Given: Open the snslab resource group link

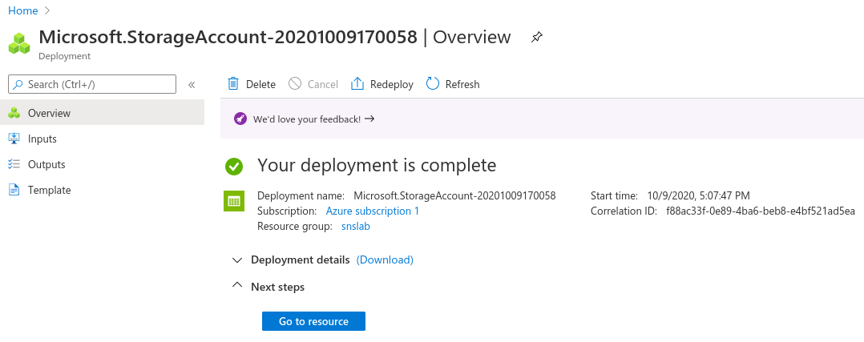Looking at the screenshot, I should click(x=356, y=227).
